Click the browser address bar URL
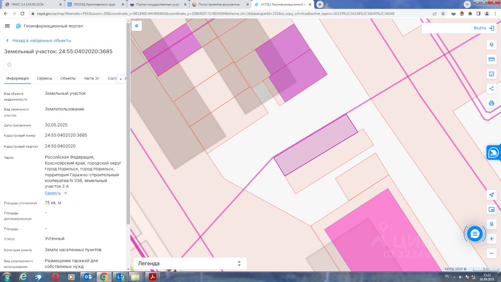501x282 pixels. (216, 13)
